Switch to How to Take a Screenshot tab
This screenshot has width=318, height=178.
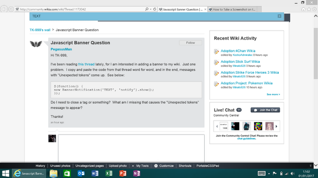click(x=233, y=9)
